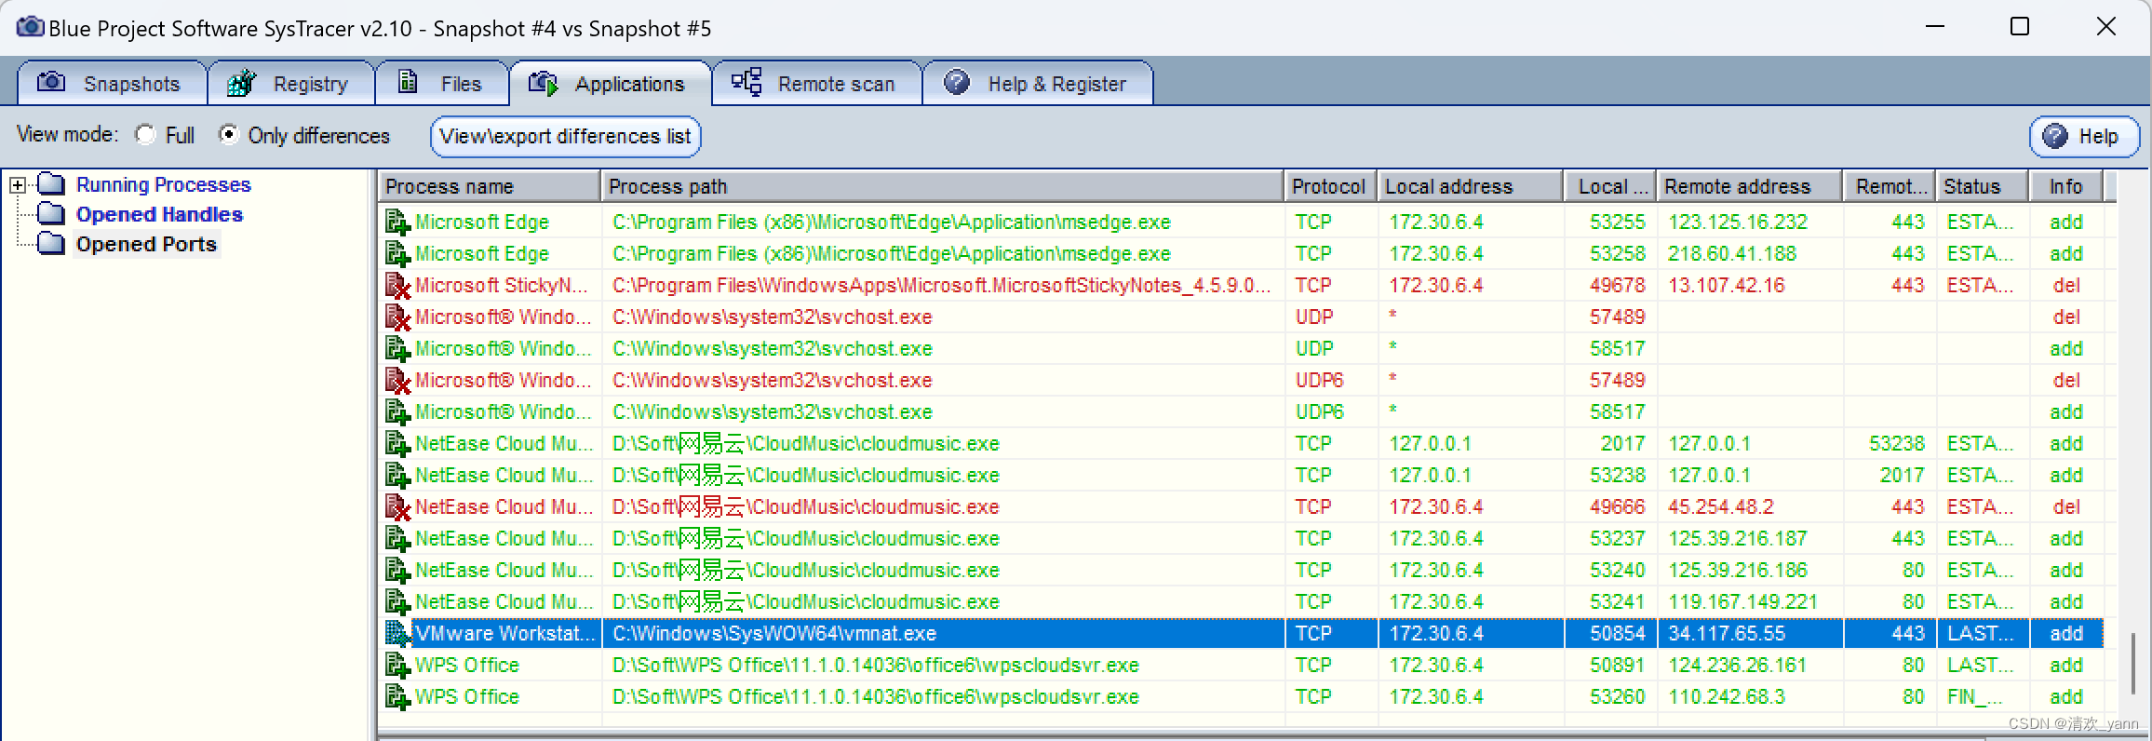Click View\export differences list button

click(x=565, y=136)
